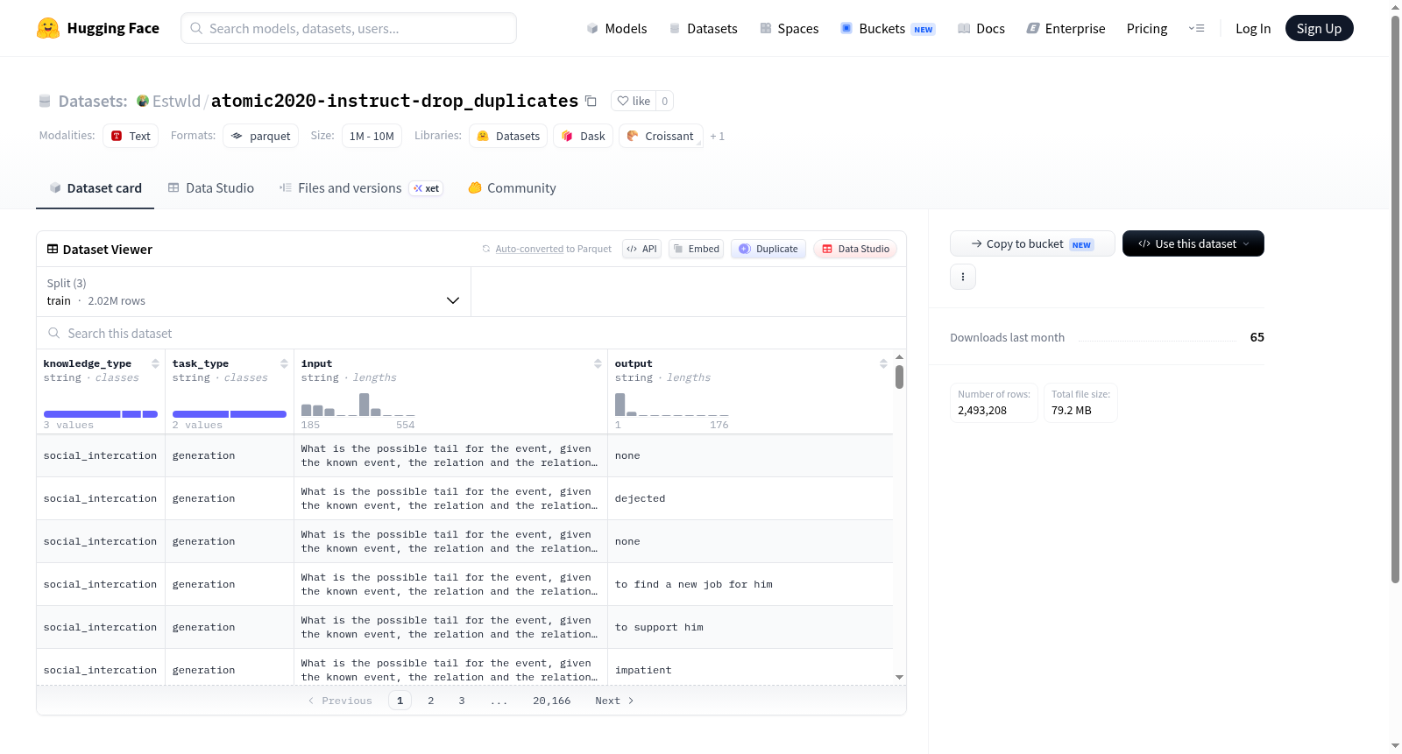Go to page 2 of the dataset
1402x754 pixels.
tap(431, 701)
